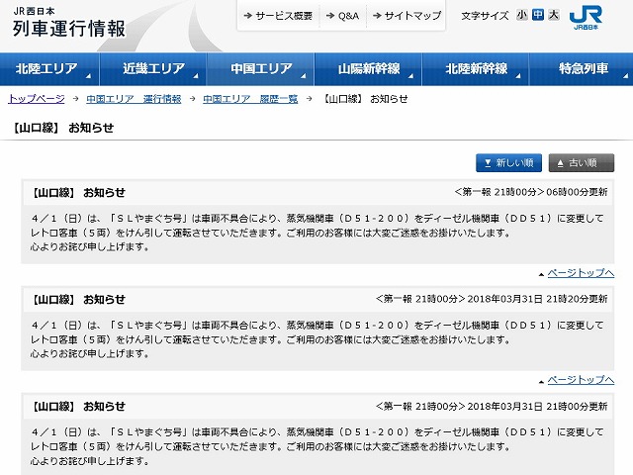Viewport: 633px width, 475px height.
Task: Click ページトップへ under the 21時20分 notice
Action: 581,380
